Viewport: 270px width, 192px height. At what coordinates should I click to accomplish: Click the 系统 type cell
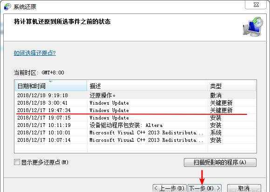(216, 132)
